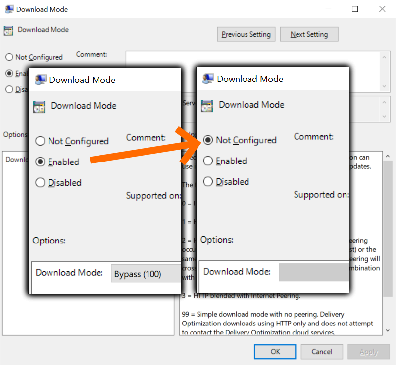Screen dimensions: 396x365
Task: Click the Comment box scroll down arrow
Action: (x=384, y=86)
